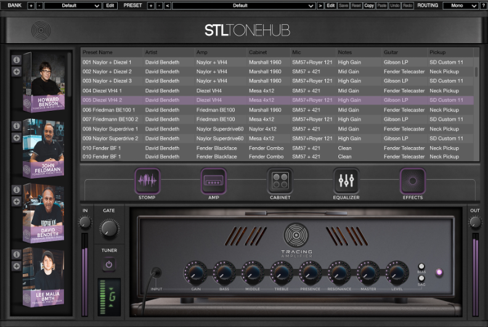The width and height of the screenshot is (488, 327).
Task: Click the Save preset button
Action: click(343, 6)
